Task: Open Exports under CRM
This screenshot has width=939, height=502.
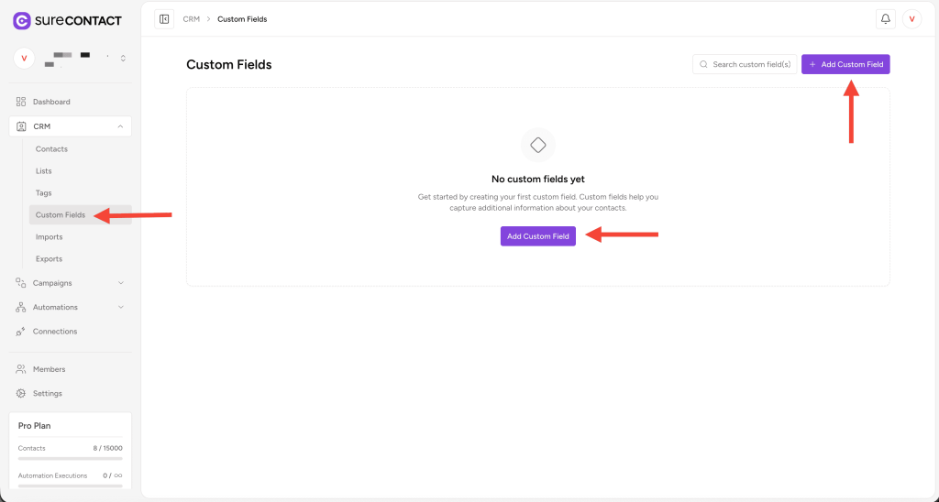Action: 49,259
